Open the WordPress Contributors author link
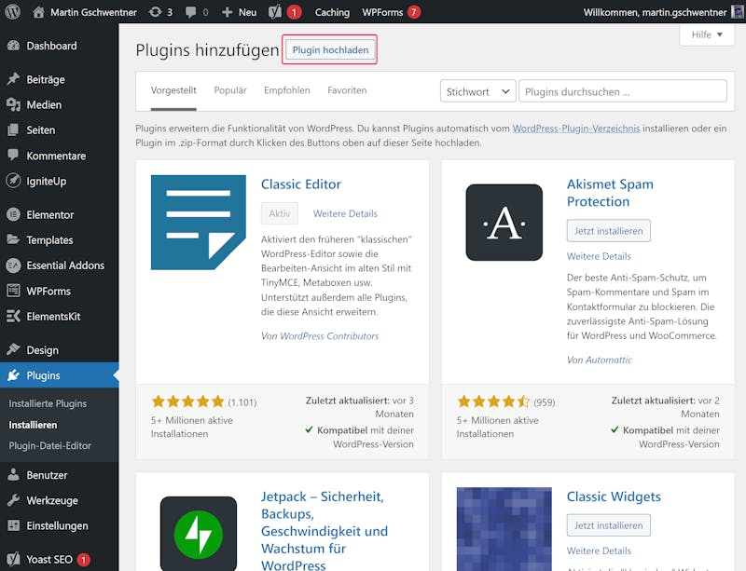The height and width of the screenshot is (571, 746). coord(329,336)
